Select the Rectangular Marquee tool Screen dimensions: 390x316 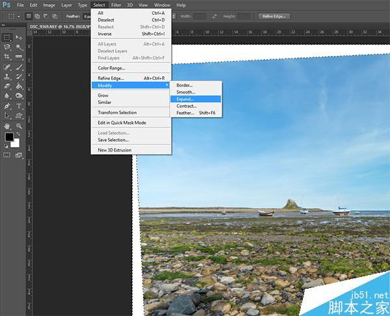pos(7,38)
